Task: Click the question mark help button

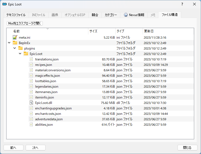Action: (182, 4)
